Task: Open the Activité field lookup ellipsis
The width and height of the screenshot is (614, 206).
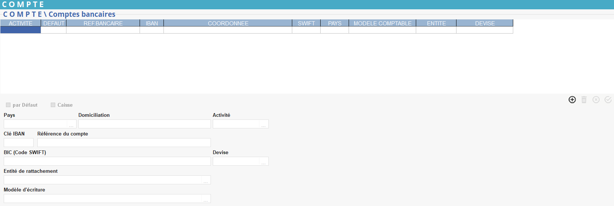Action: (x=264, y=124)
